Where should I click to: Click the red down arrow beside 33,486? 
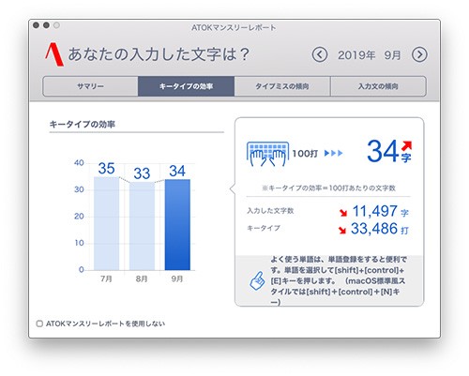pyautogui.click(x=342, y=230)
